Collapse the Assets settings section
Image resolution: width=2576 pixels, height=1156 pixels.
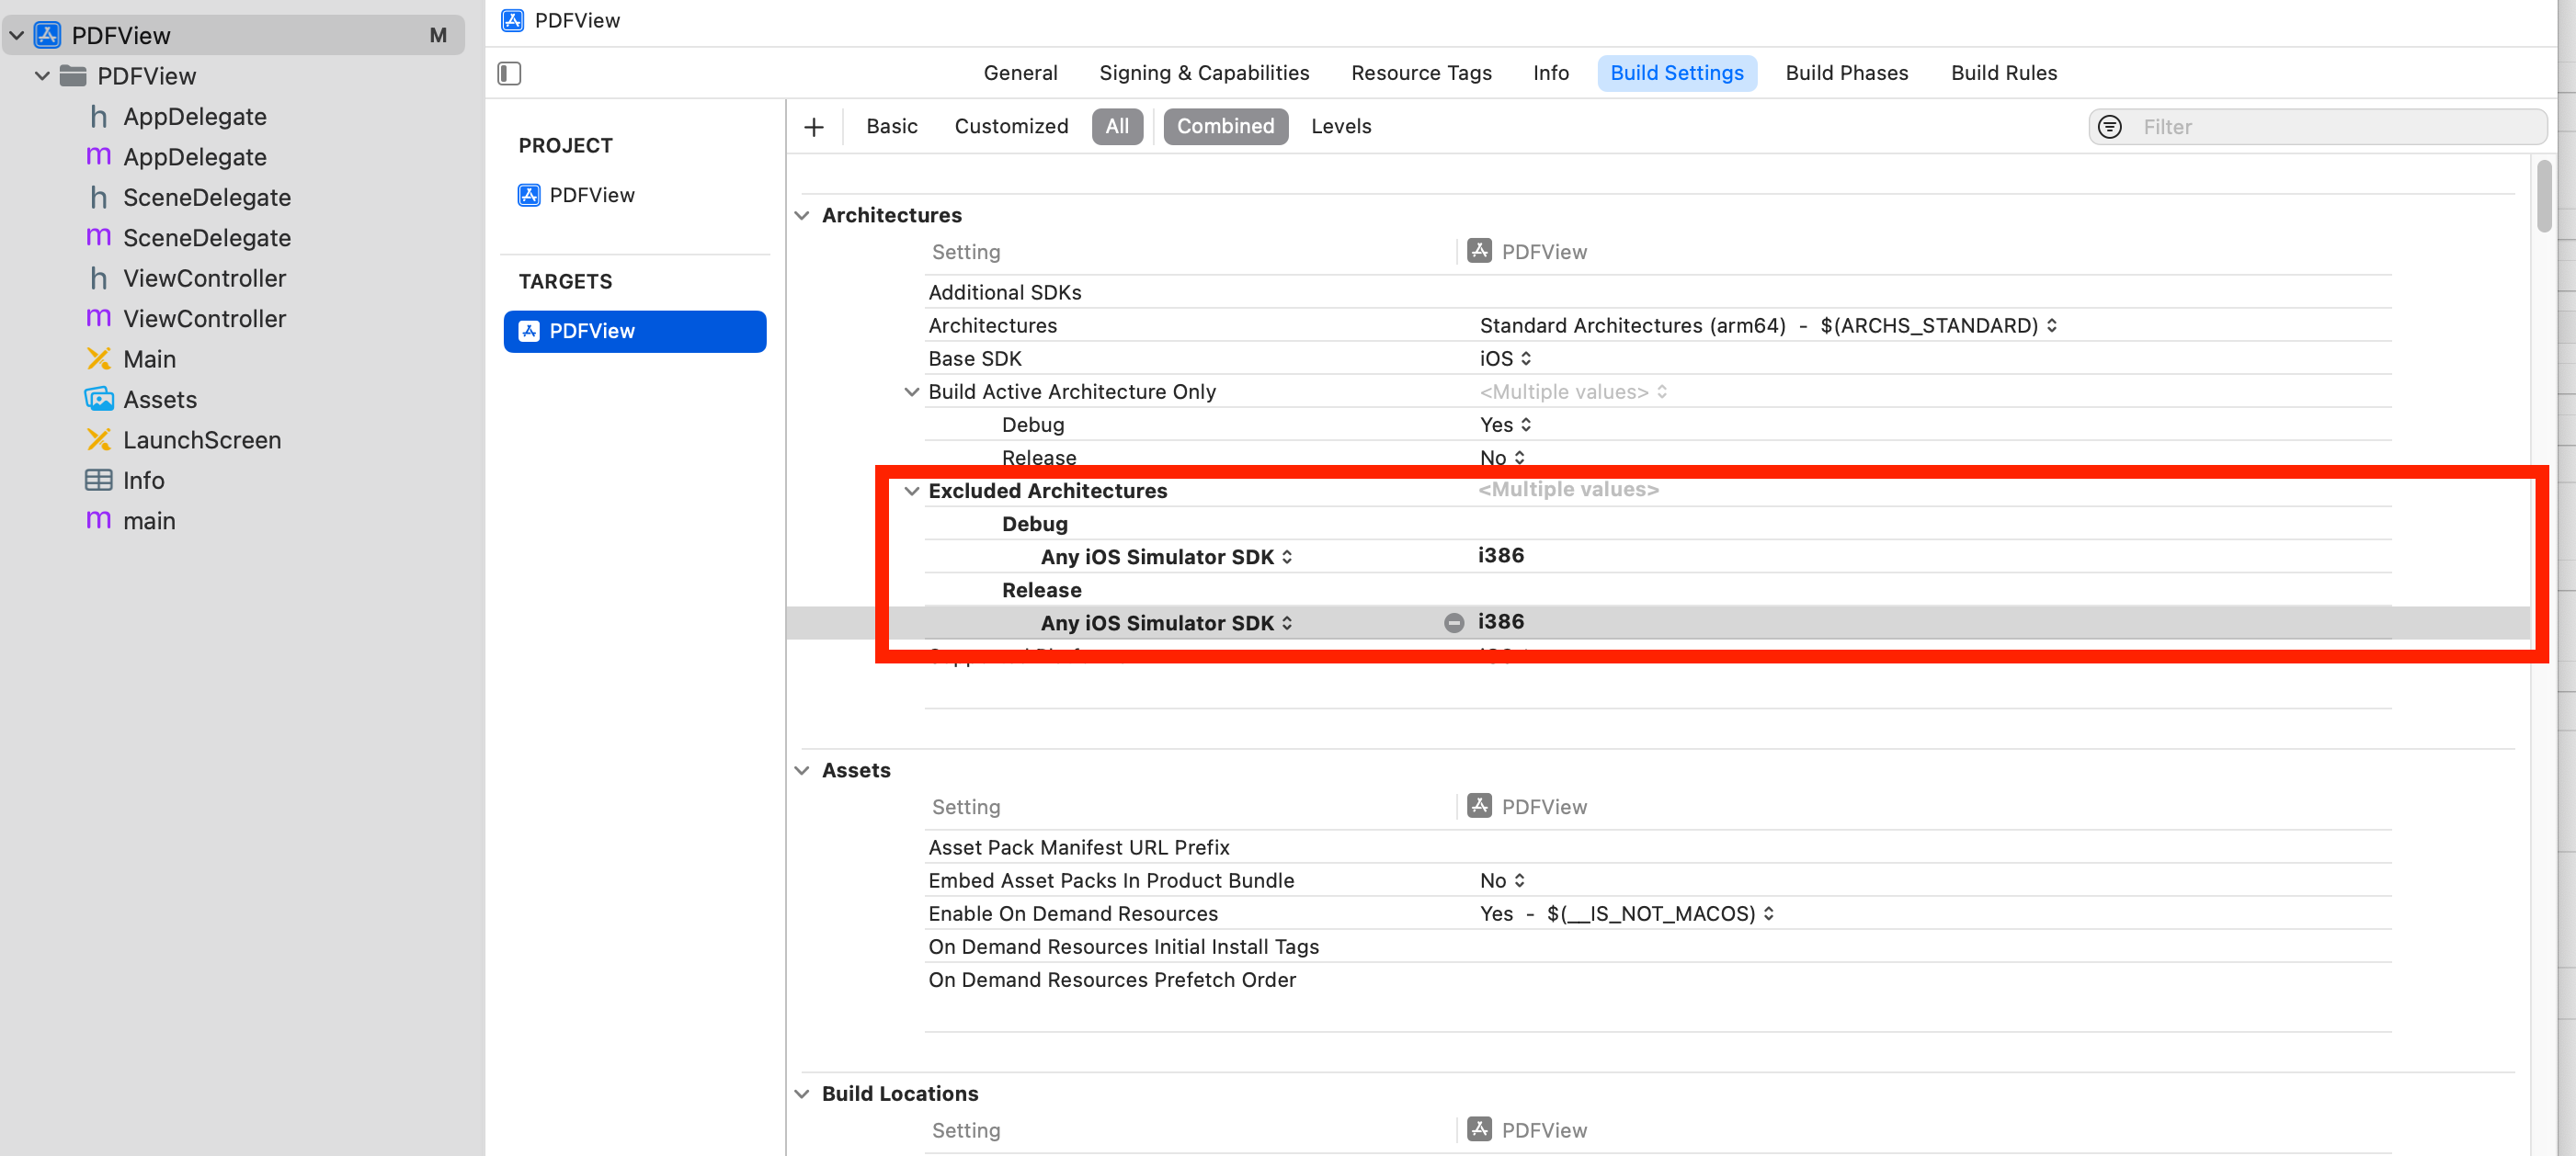pyautogui.click(x=802, y=770)
